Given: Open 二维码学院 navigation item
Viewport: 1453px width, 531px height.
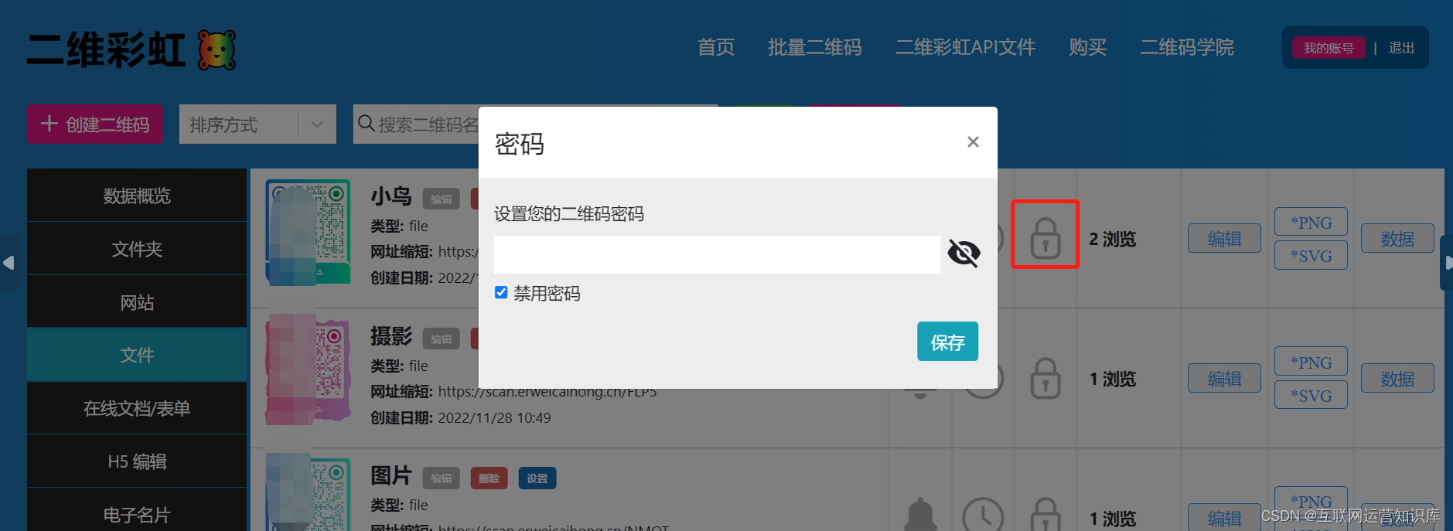Looking at the screenshot, I should [1187, 47].
